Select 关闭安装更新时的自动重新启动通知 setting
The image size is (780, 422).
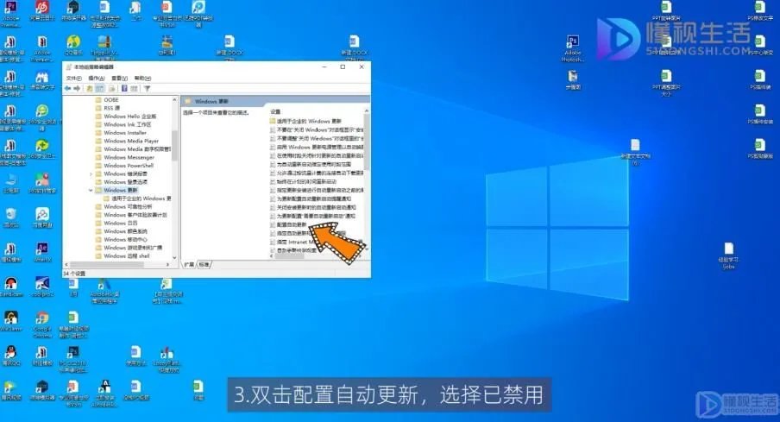[313, 207]
